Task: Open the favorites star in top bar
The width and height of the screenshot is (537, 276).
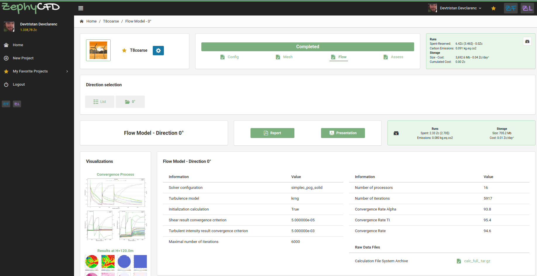Action: tap(493, 8)
